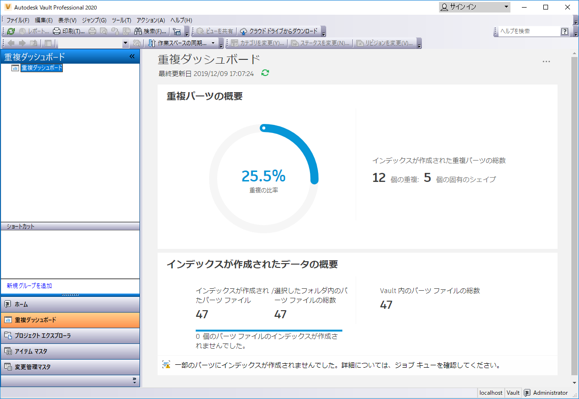Open ヘルプ(H) menu
The height and width of the screenshot is (399, 579).
coord(181,20)
